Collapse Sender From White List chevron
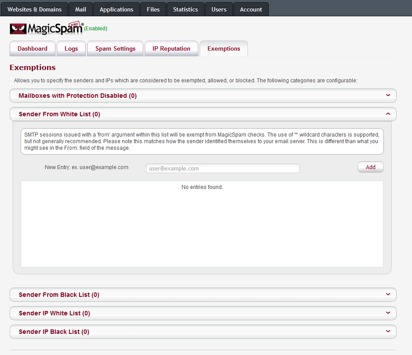Image resolution: width=412 pixels, height=355 pixels. pyautogui.click(x=388, y=114)
